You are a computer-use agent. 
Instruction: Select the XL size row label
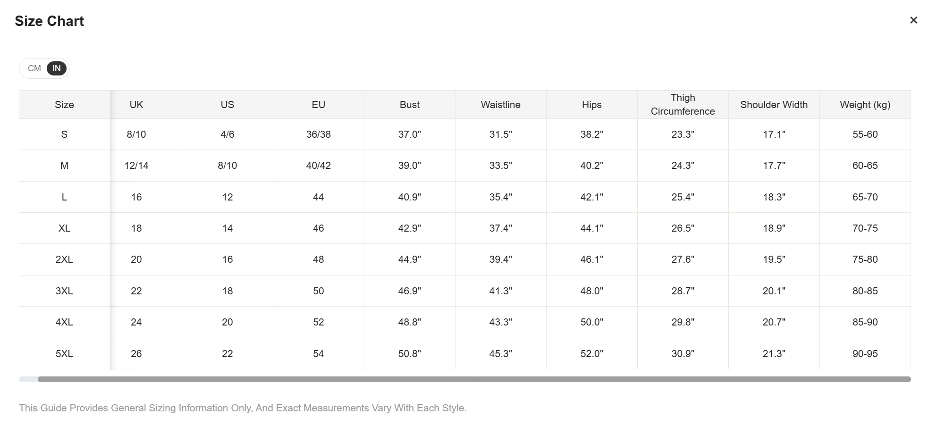(64, 228)
